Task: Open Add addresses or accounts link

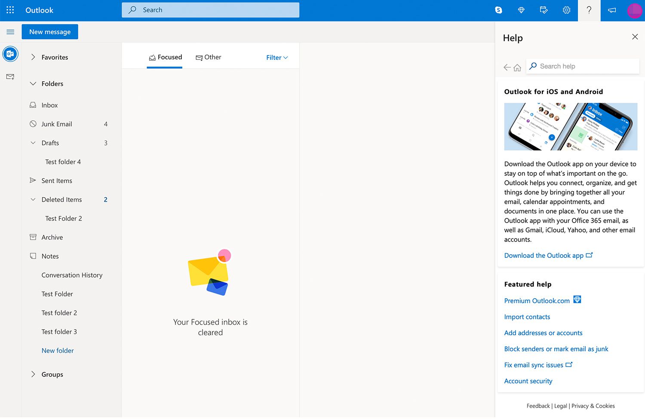Action: pyautogui.click(x=543, y=333)
